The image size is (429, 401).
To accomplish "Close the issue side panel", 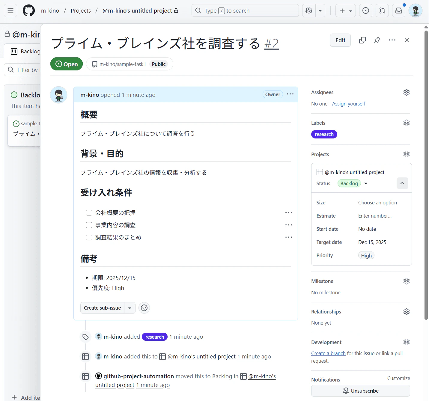I will [407, 40].
